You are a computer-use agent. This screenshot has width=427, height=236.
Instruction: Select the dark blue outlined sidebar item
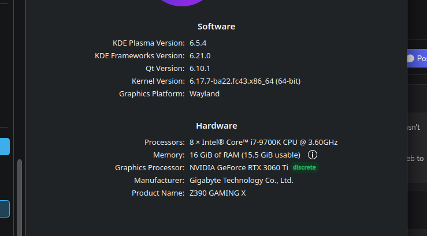5,208
